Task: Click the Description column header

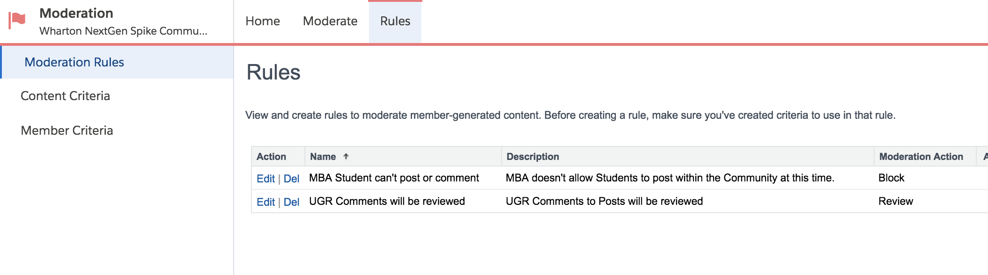Action: pos(532,157)
